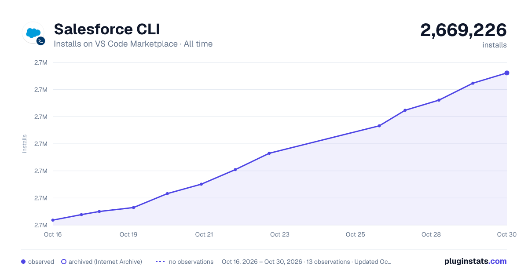Click the data point just after Oct 19
The image size is (528, 277).
pyautogui.click(x=133, y=208)
